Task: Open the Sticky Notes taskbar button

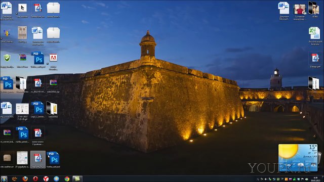Action: coord(77,178)
